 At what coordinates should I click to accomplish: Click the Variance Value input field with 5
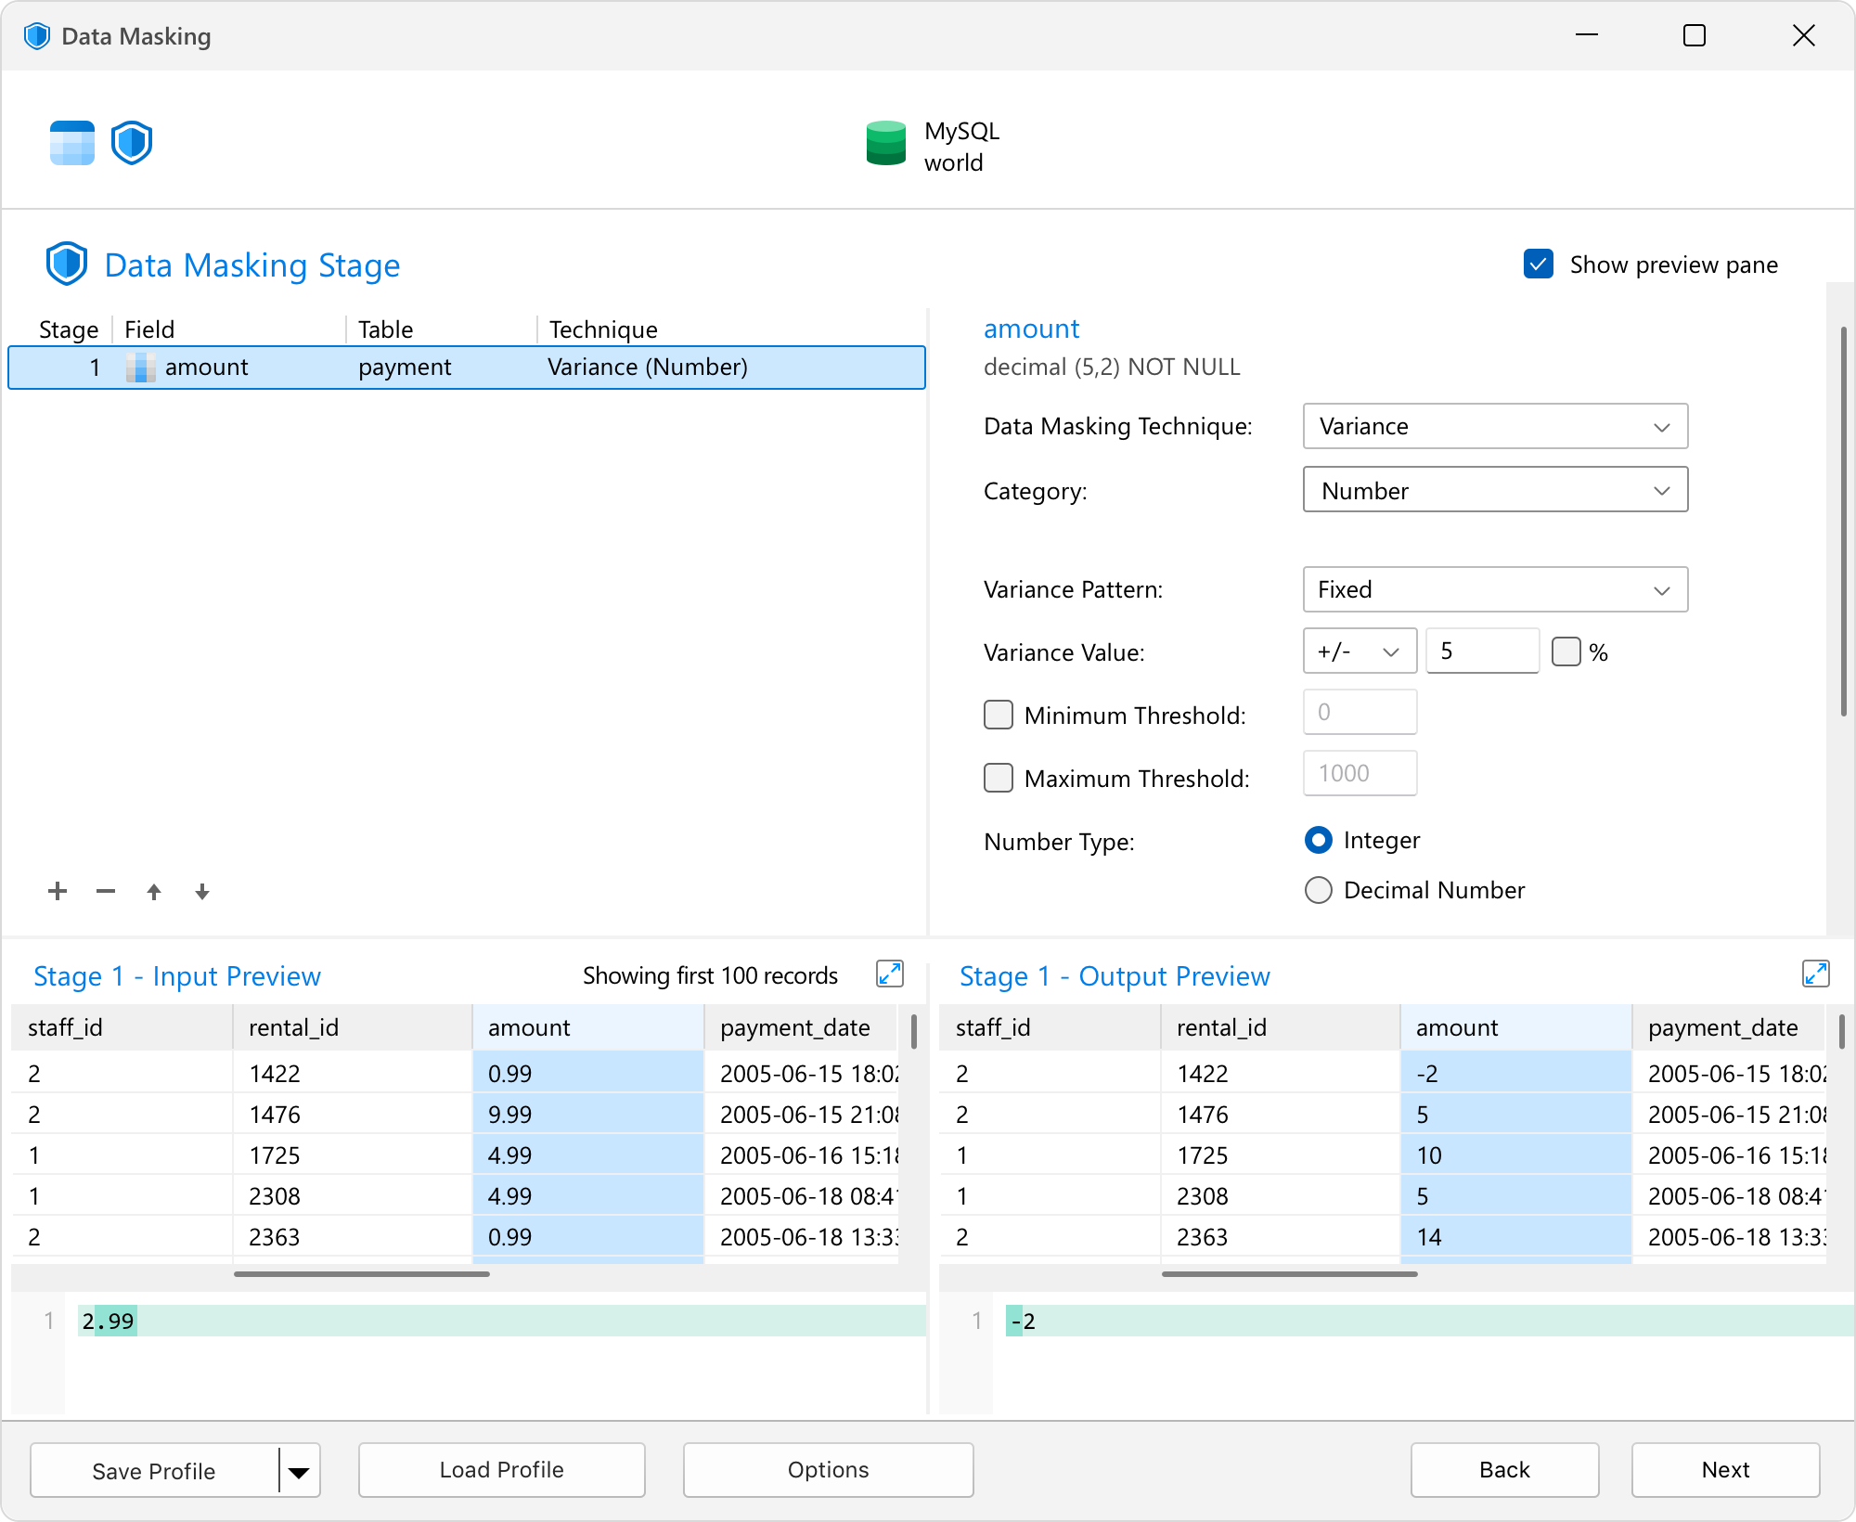click(x=1483, y=651)
